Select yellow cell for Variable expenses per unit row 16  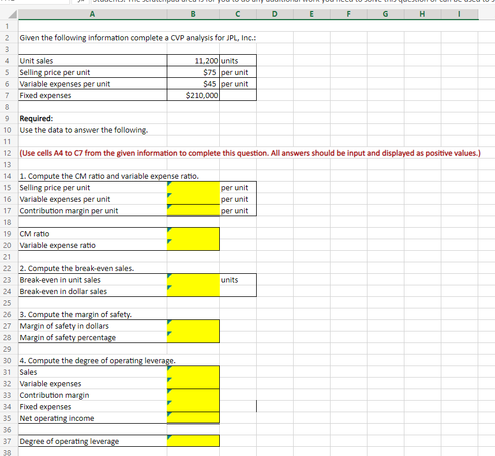click(193, 199)
